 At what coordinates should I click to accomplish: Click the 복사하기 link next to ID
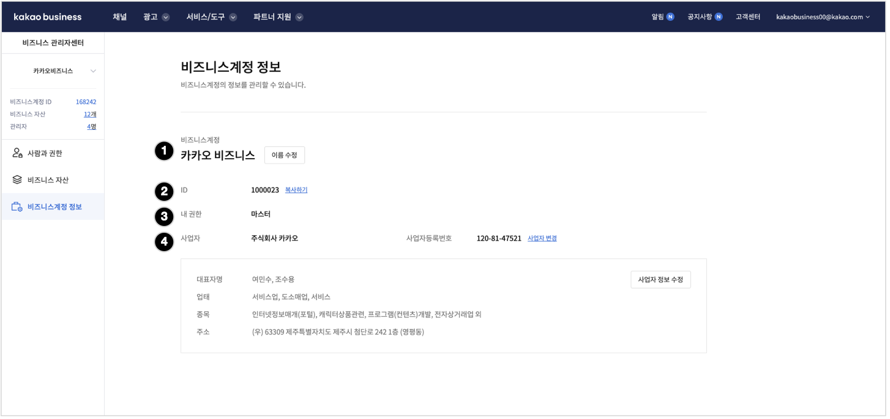(296, 190)
